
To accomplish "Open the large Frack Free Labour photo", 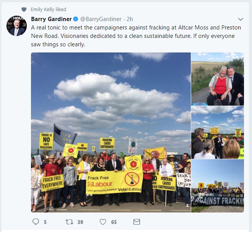I will pyautogui.click(x=111, y=132).
